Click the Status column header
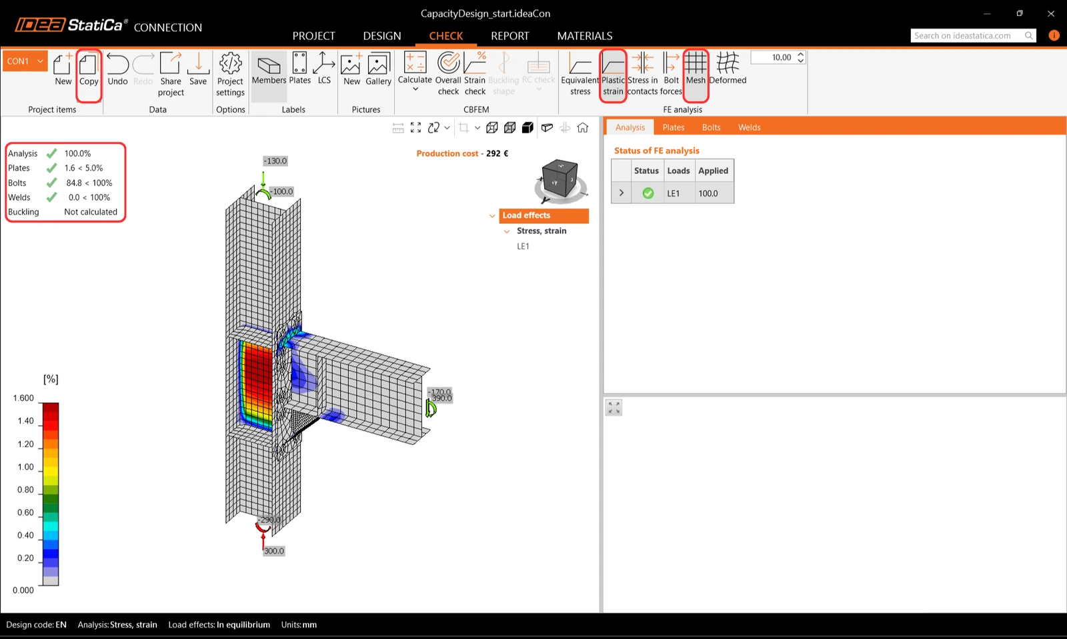 click(x=646, y=171)
